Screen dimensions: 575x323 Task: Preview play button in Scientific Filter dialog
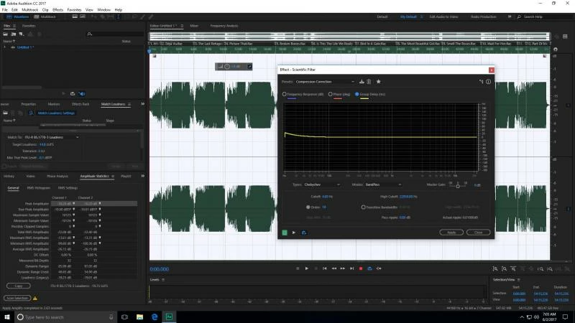coord(294,233)
